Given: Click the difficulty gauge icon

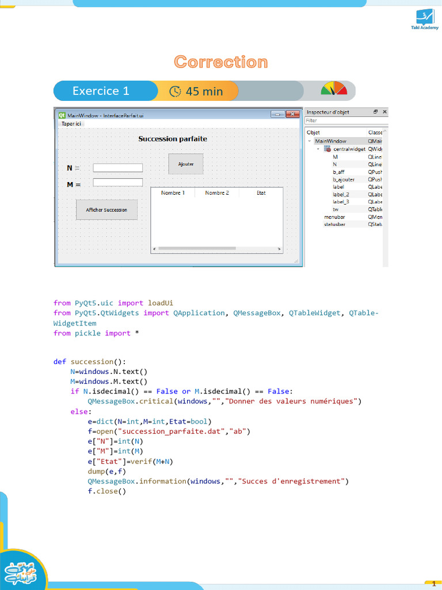Looking at the screenshot, I should pyautogui.click(x=334, y=89).
